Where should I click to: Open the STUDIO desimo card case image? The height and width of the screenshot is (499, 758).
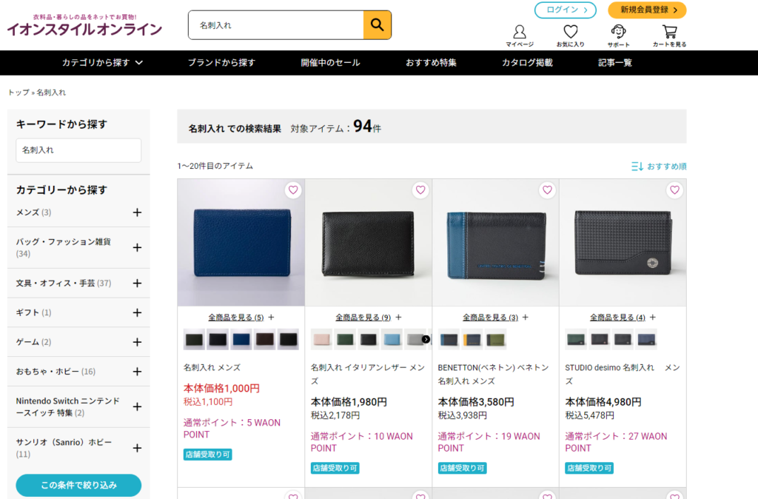(x=623, y=243)
